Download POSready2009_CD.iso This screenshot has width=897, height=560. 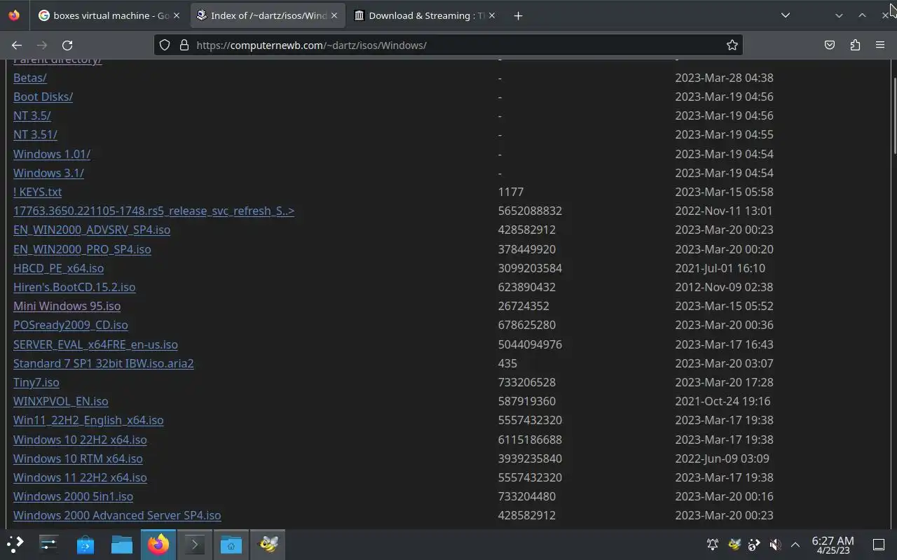(x=70, y=325)
